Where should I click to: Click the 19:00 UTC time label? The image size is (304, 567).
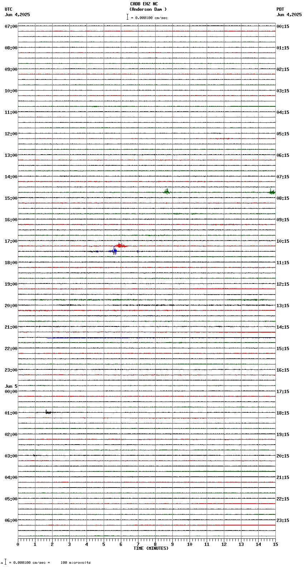click(x=11, y=284)
